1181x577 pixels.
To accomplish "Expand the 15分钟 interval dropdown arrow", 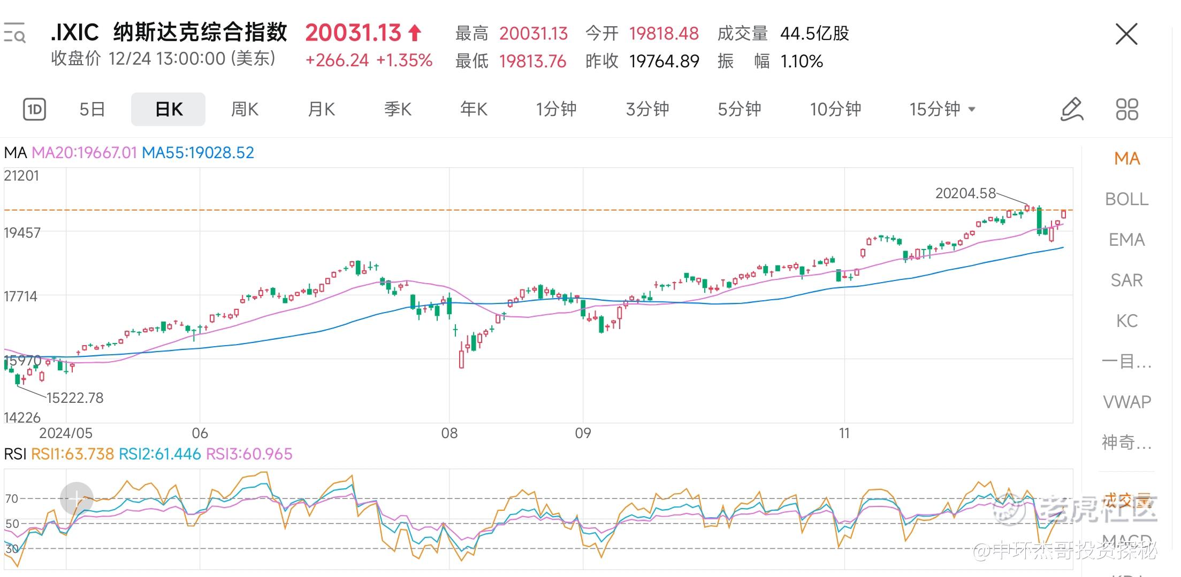I will pyautogui.click(x=972, y=110).
